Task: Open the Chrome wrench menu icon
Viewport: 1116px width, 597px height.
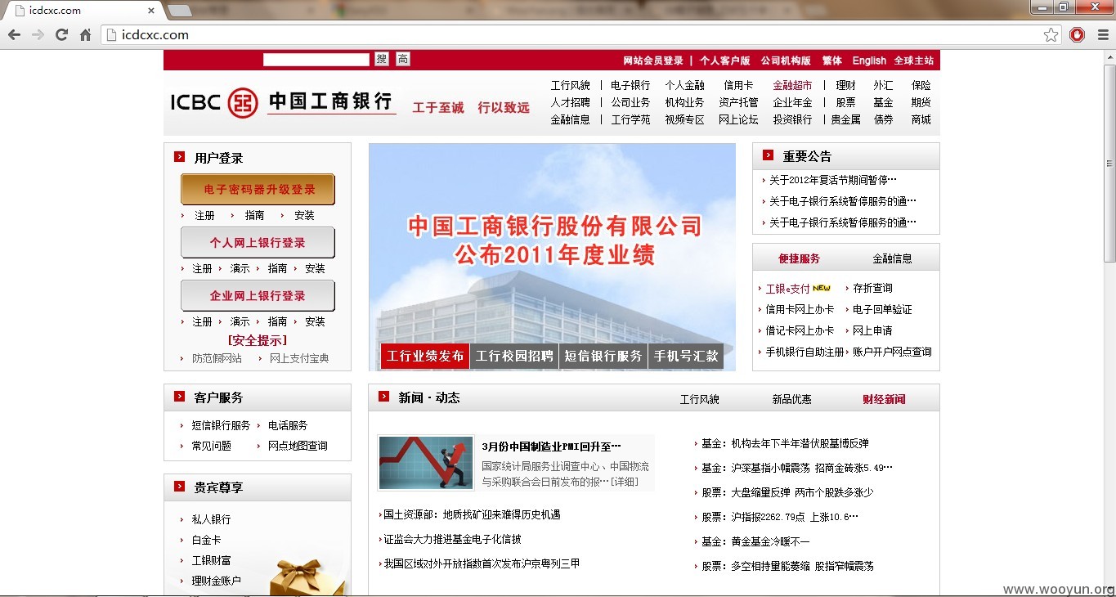Action: 1103,35
